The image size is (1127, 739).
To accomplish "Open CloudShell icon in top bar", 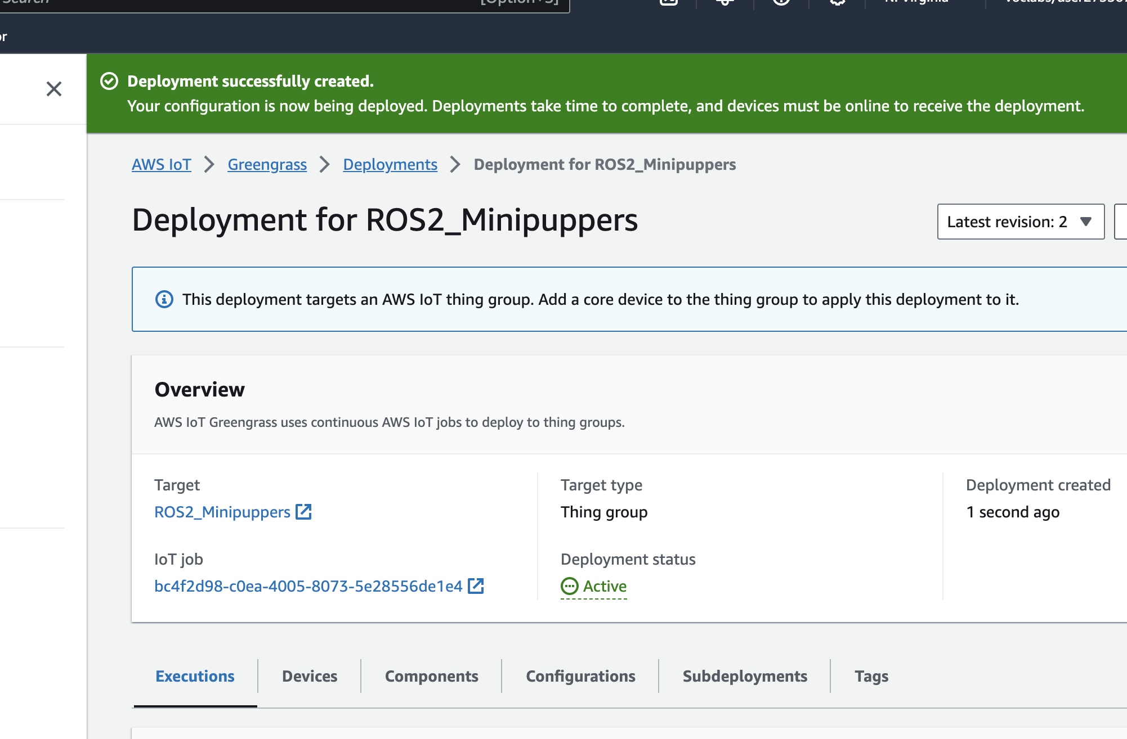I will 668,2.
